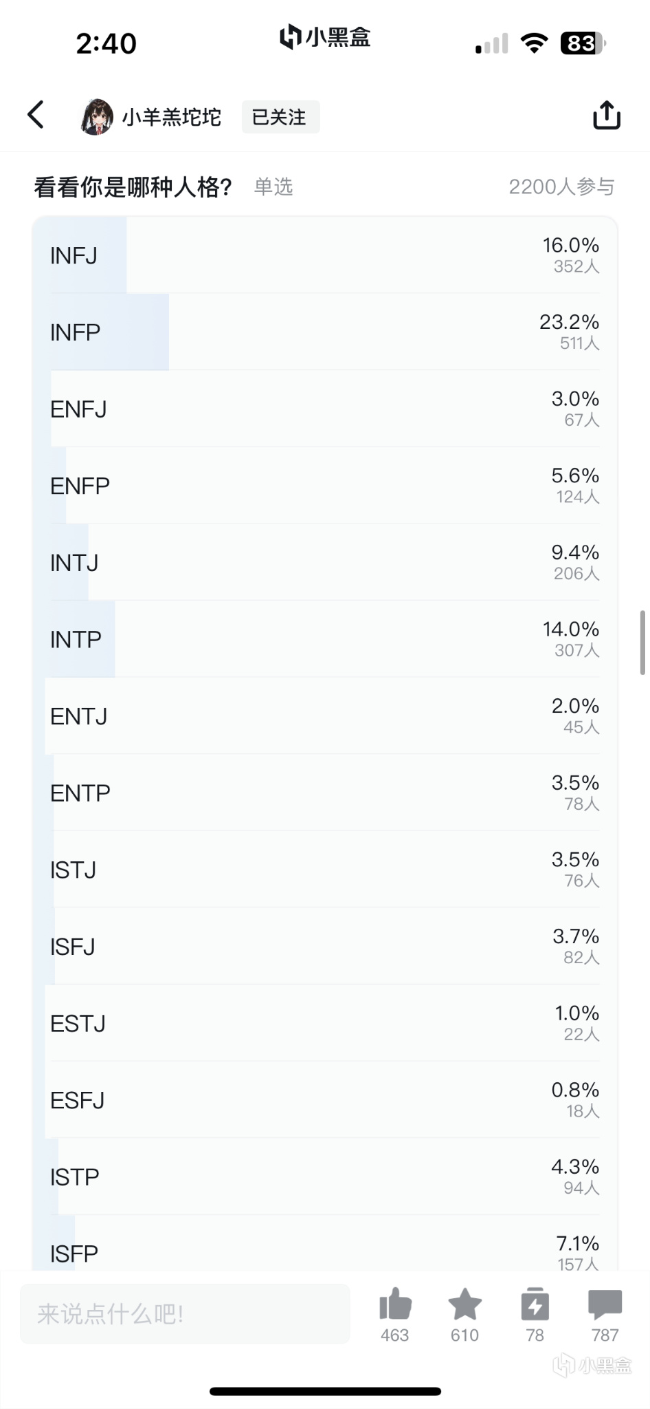The image size is (650, 1409).
Task: Tap the Wi-Fi status icon
Action: pos(533,43)
